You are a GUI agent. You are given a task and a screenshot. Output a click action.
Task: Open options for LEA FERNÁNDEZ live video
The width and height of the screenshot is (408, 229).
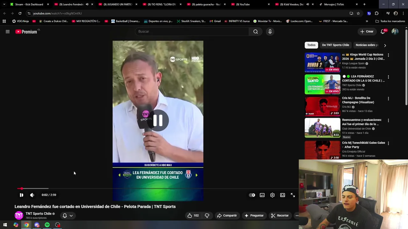[388, 77]
